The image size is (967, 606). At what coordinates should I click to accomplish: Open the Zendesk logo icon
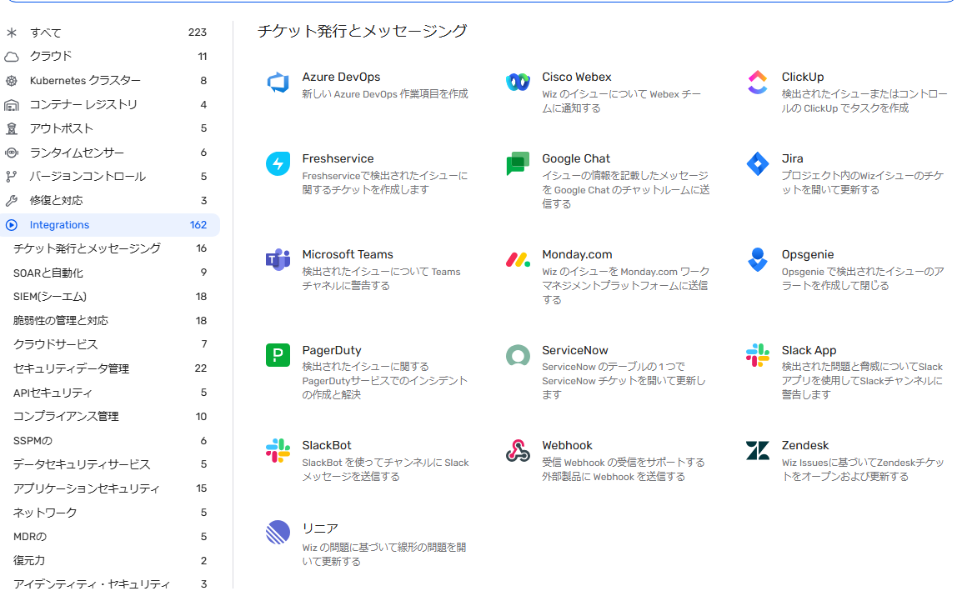point(757,451)
